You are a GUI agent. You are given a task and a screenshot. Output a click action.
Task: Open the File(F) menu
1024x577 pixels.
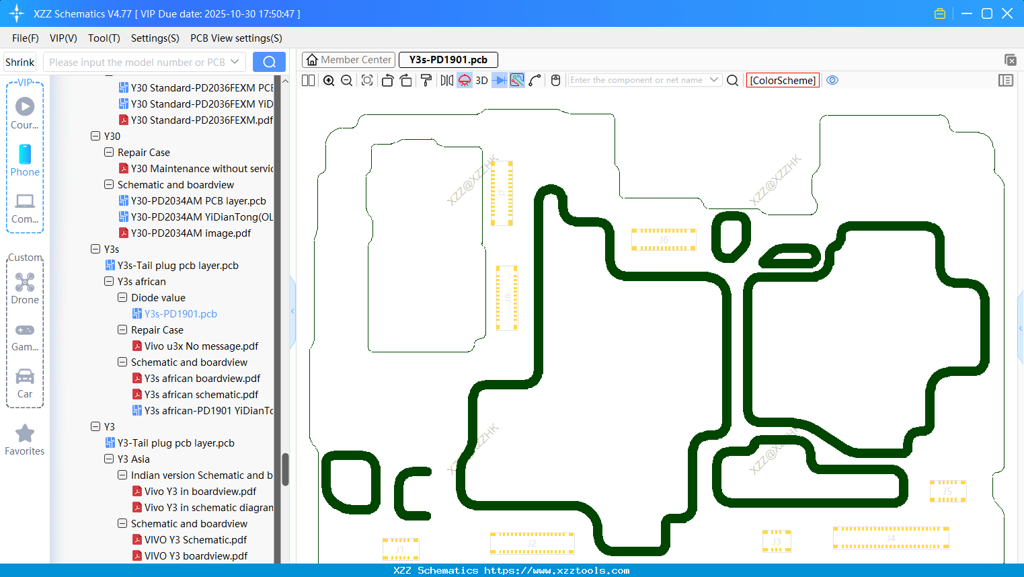click(26, 38)
